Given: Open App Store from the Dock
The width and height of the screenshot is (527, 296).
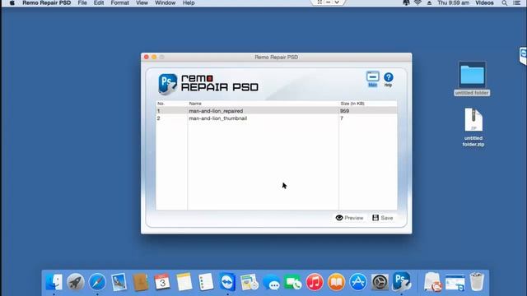Looking at the screenshot, I should click(358, 281).
